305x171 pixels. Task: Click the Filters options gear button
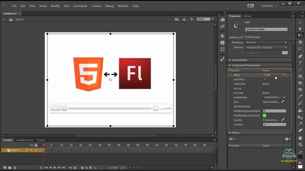287,139
